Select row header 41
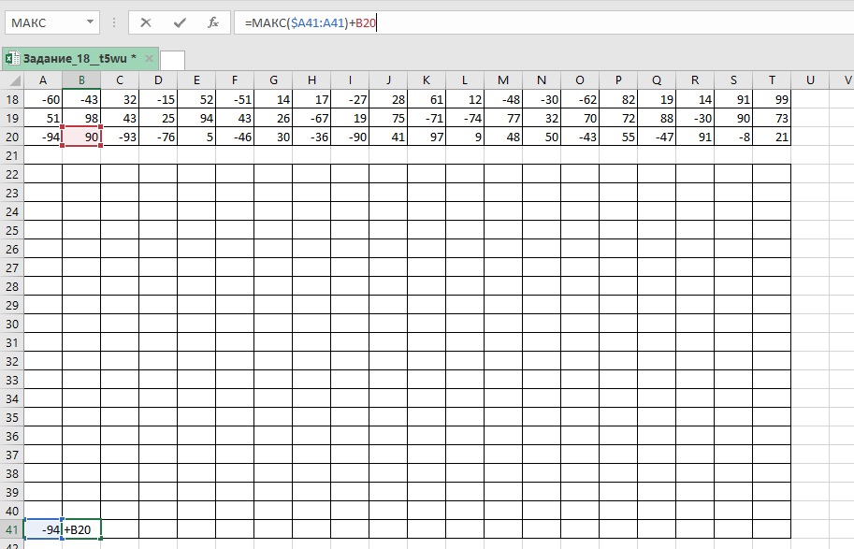This screenshot has width=854, height=549. (12, 530)
